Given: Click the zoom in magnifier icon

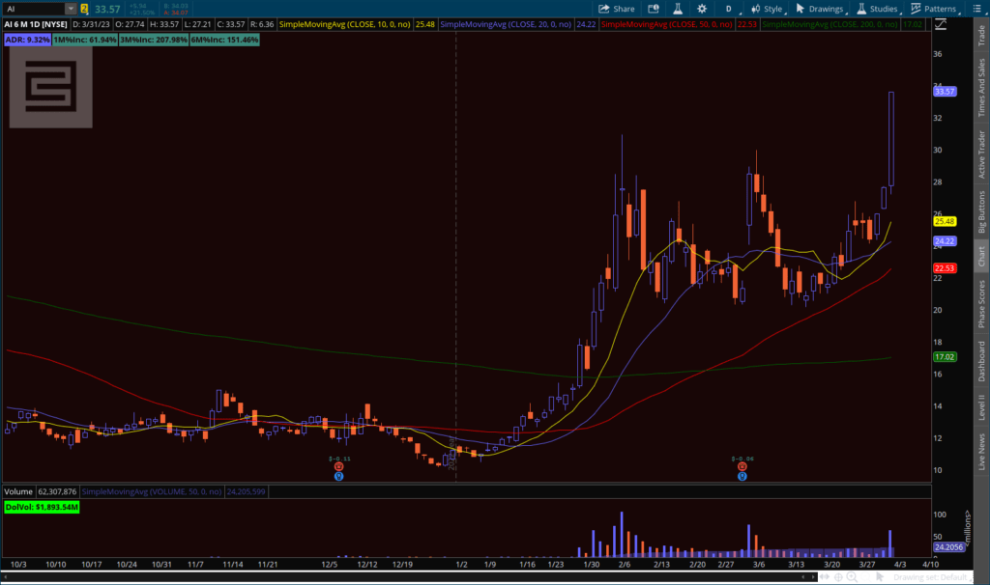Looking at the screenshot, I should [852, 577].
